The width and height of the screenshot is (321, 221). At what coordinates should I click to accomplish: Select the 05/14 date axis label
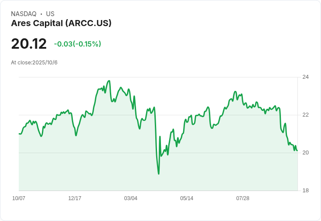click(x=187, y=198)
